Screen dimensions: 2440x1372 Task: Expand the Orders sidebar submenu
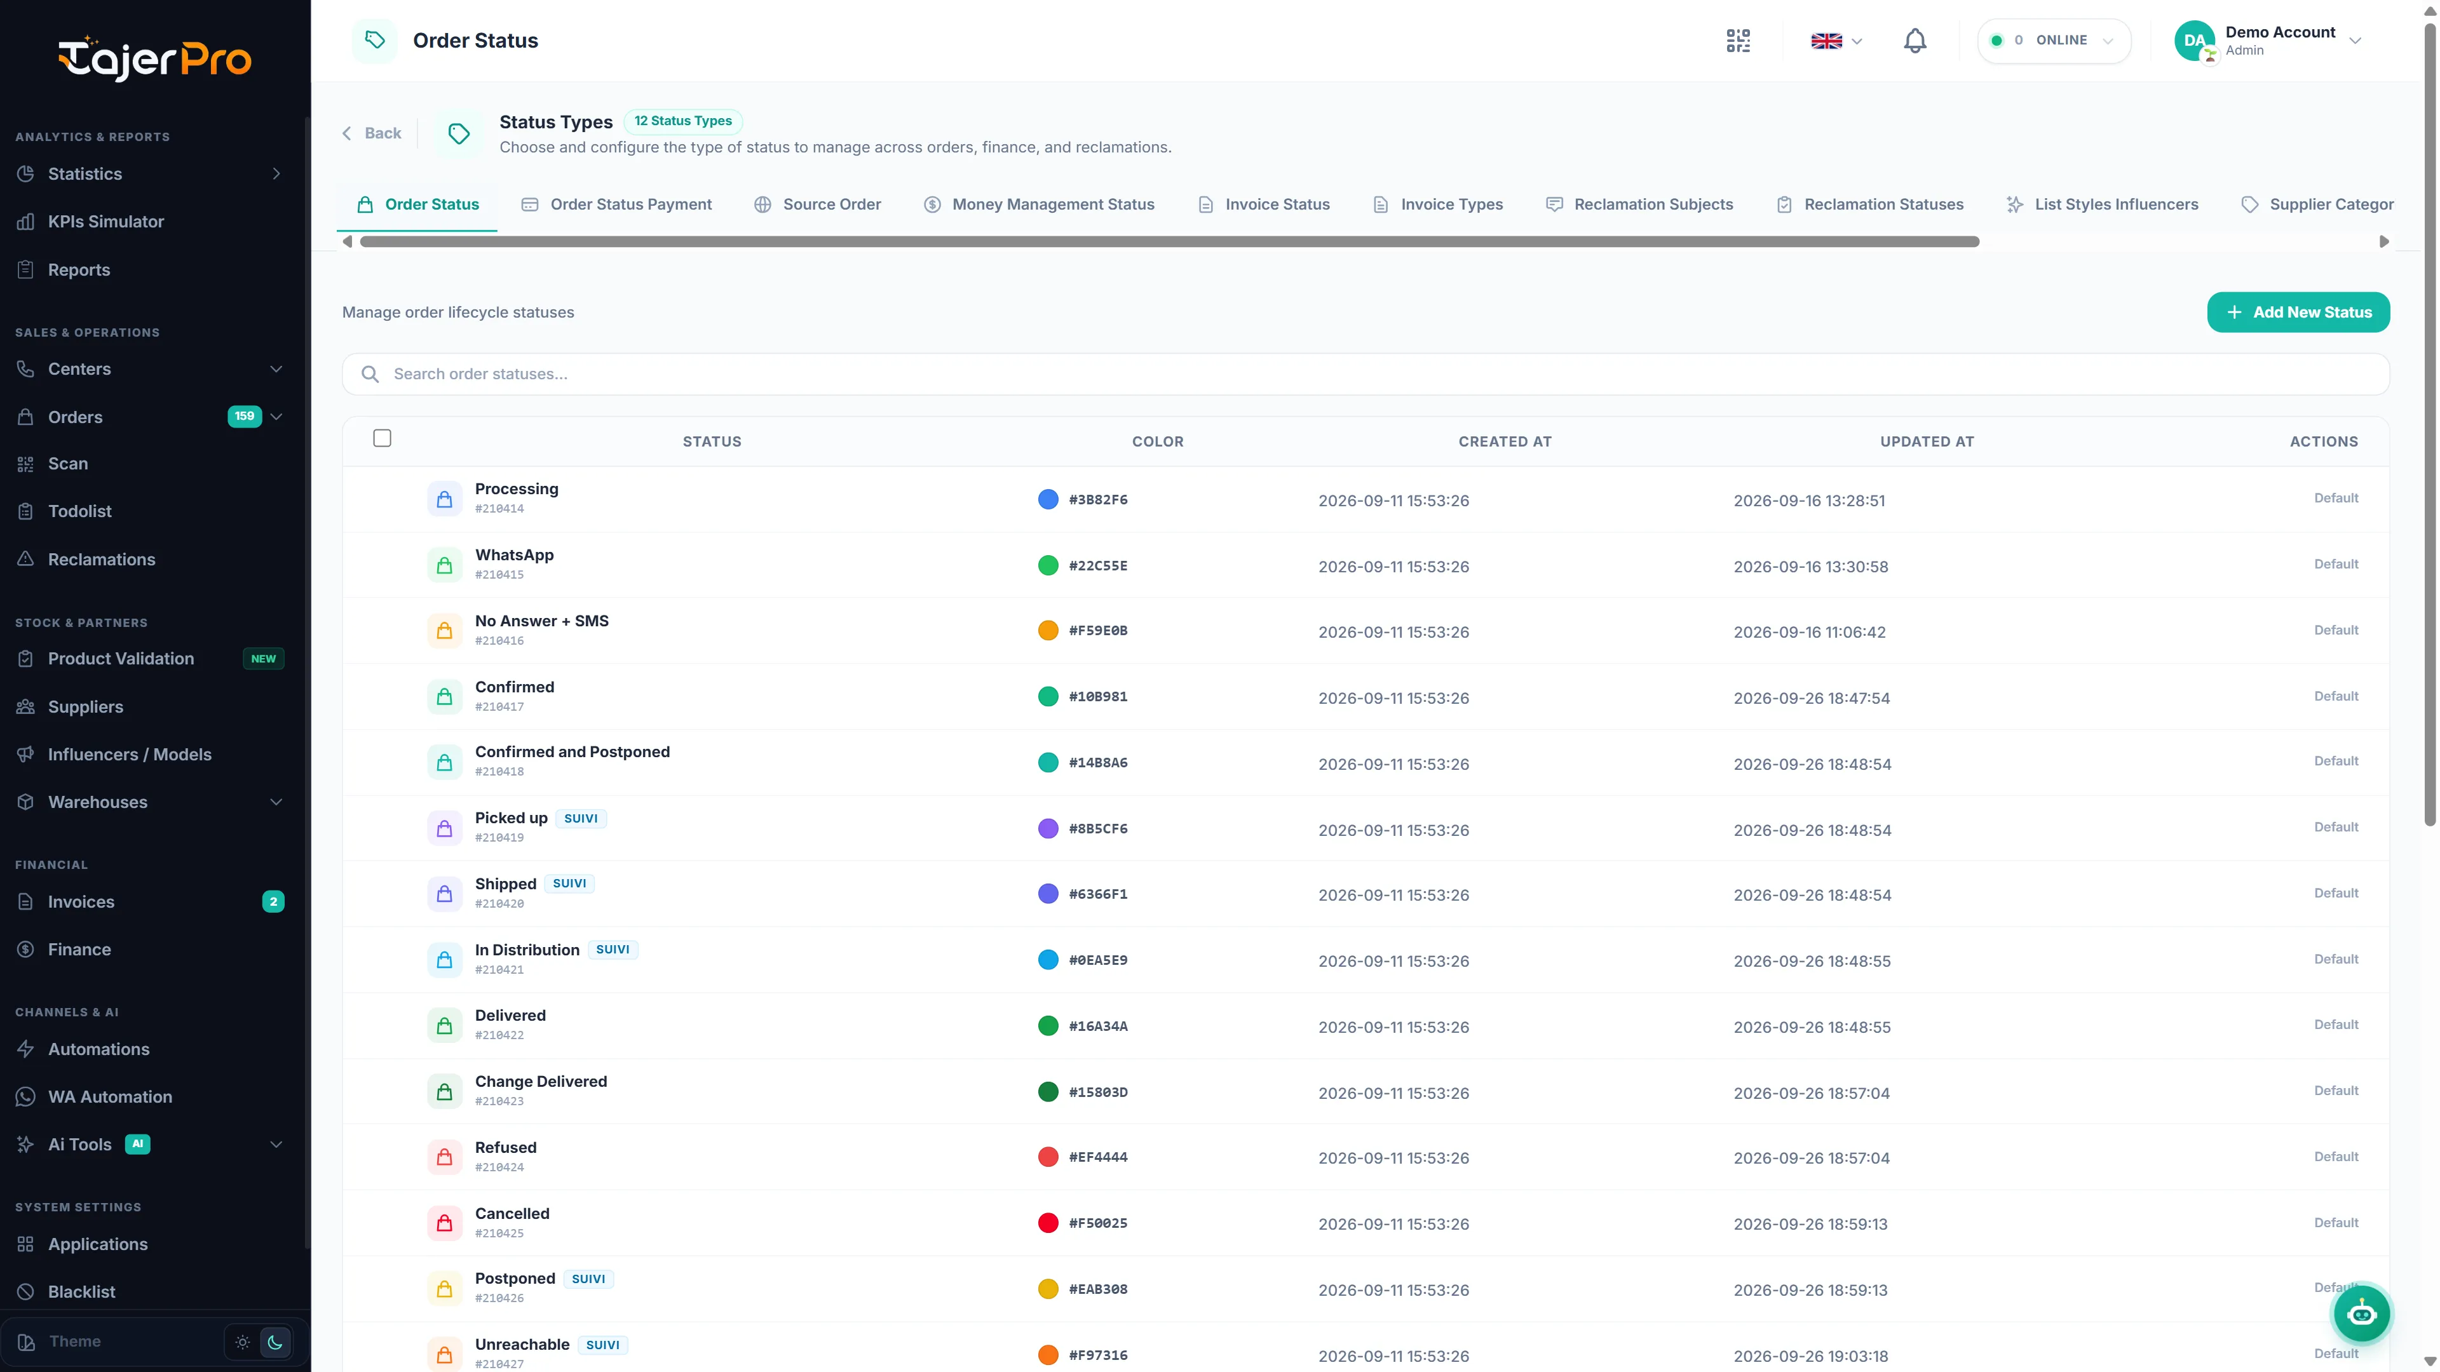(276, 417)
